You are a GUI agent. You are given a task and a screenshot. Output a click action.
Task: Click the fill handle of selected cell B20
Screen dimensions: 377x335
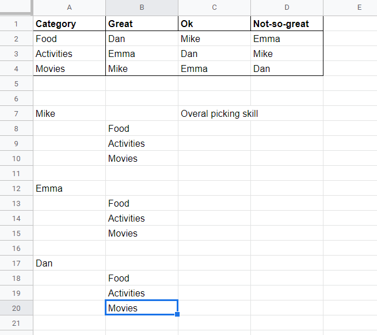pos(178,315)
